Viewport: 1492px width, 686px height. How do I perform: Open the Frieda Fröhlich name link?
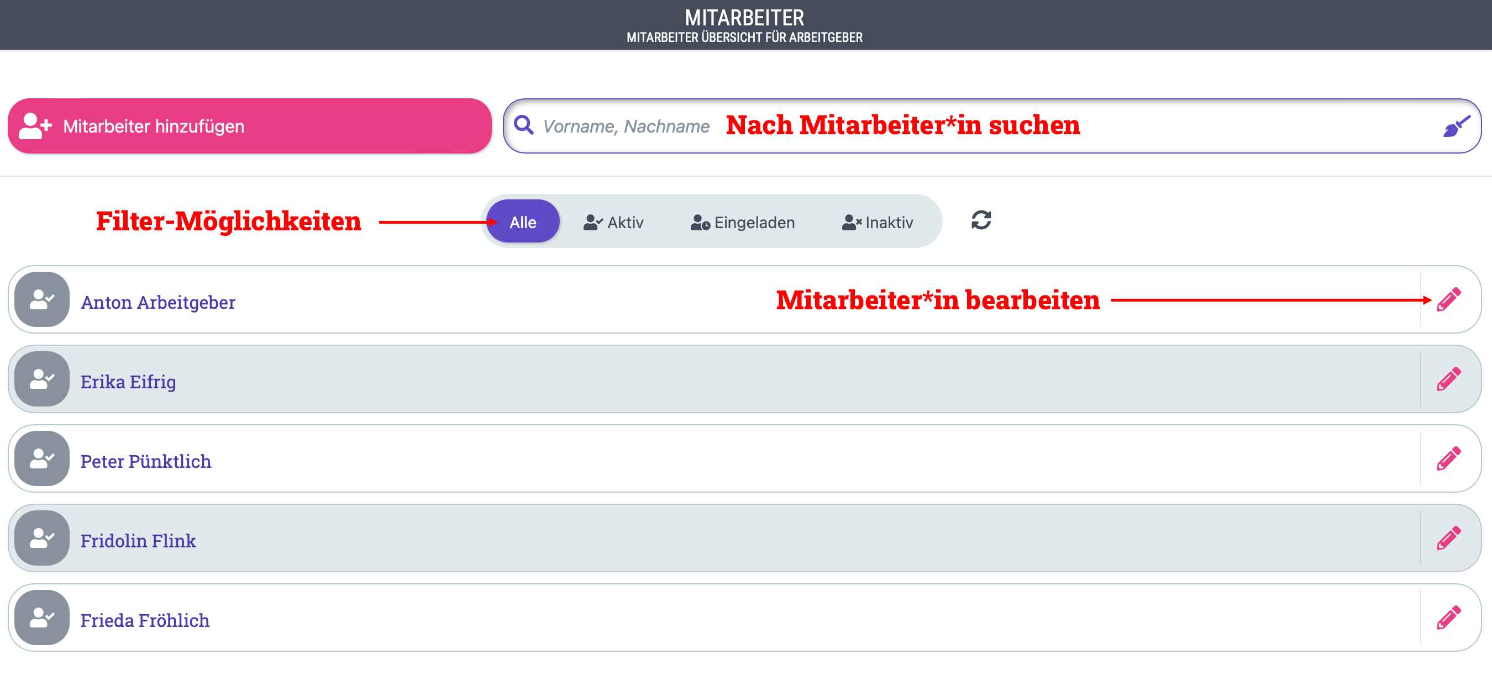point(145,620)
